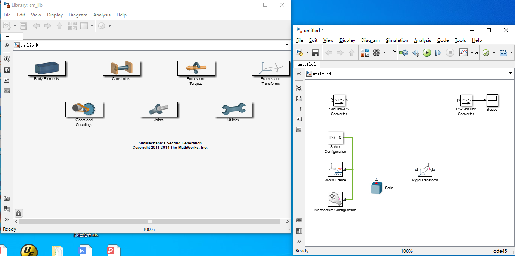Open the breadcrumb dropdown in untitled model
This screenshot has width=515, height=256.
511,73
